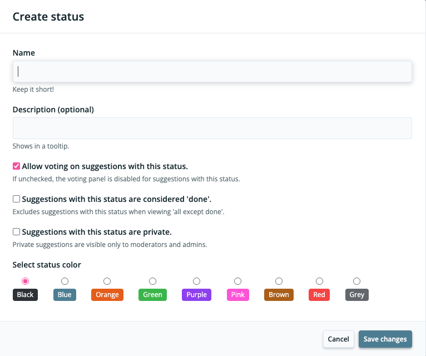Pick the Brown radio button
The width and height of the screenshot is (426, 356).
pos(279,281)
